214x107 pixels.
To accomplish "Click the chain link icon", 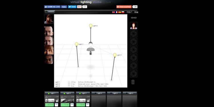I will pyautogui.click(x=134, y=18).
